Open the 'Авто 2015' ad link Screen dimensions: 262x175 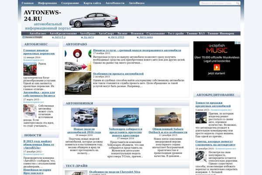[x=116, y=37]
